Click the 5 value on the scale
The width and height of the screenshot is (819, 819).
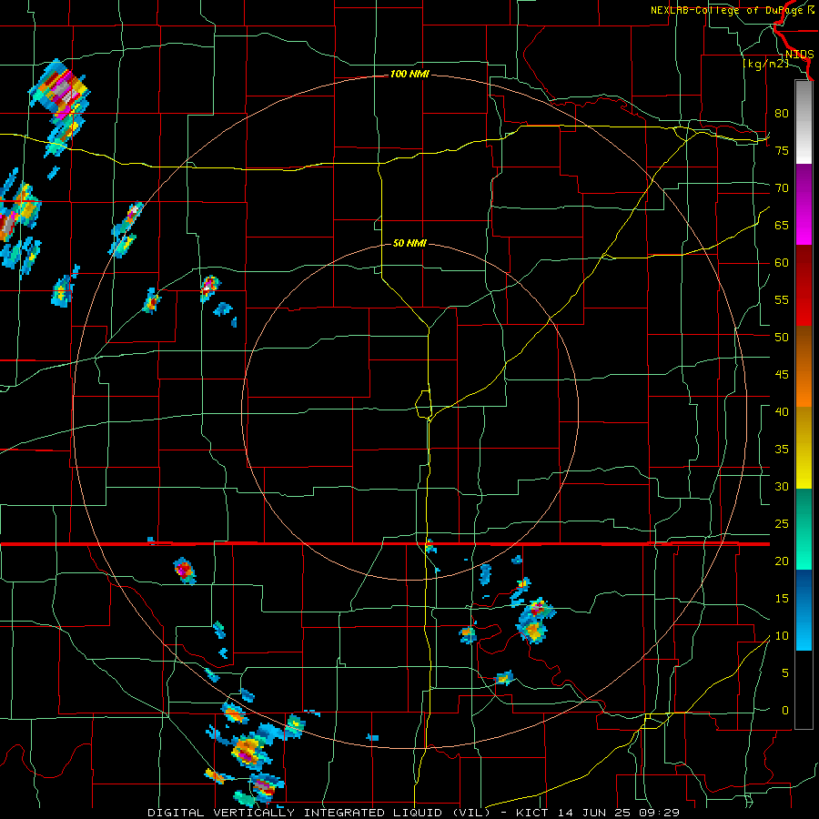coord(785,673)
